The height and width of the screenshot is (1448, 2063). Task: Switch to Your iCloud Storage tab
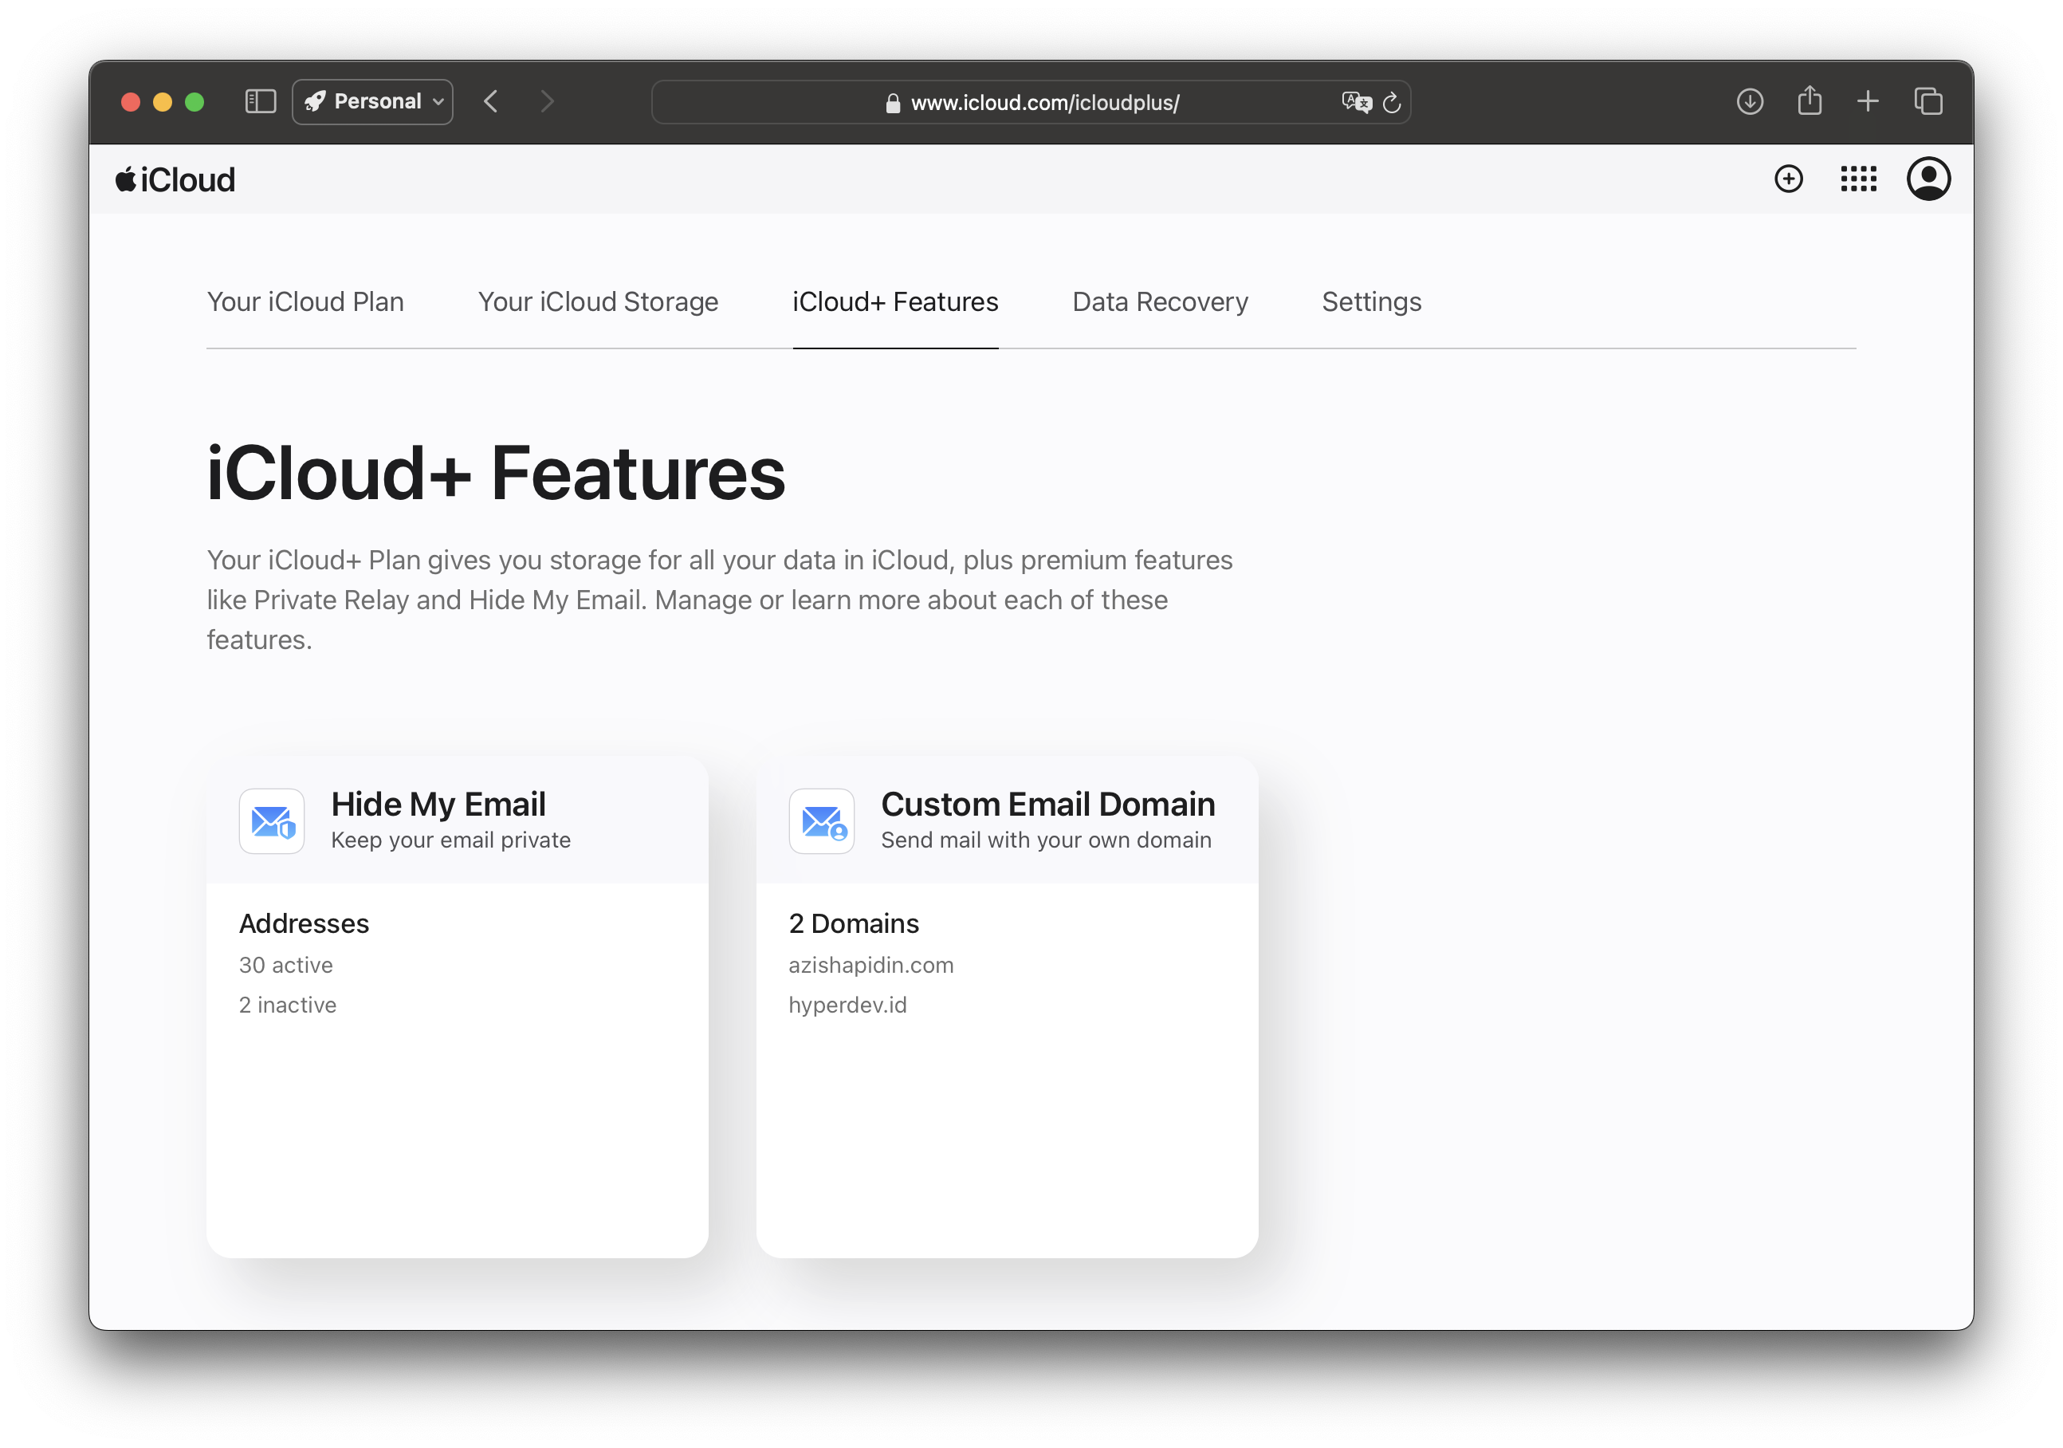click(598, 302)
